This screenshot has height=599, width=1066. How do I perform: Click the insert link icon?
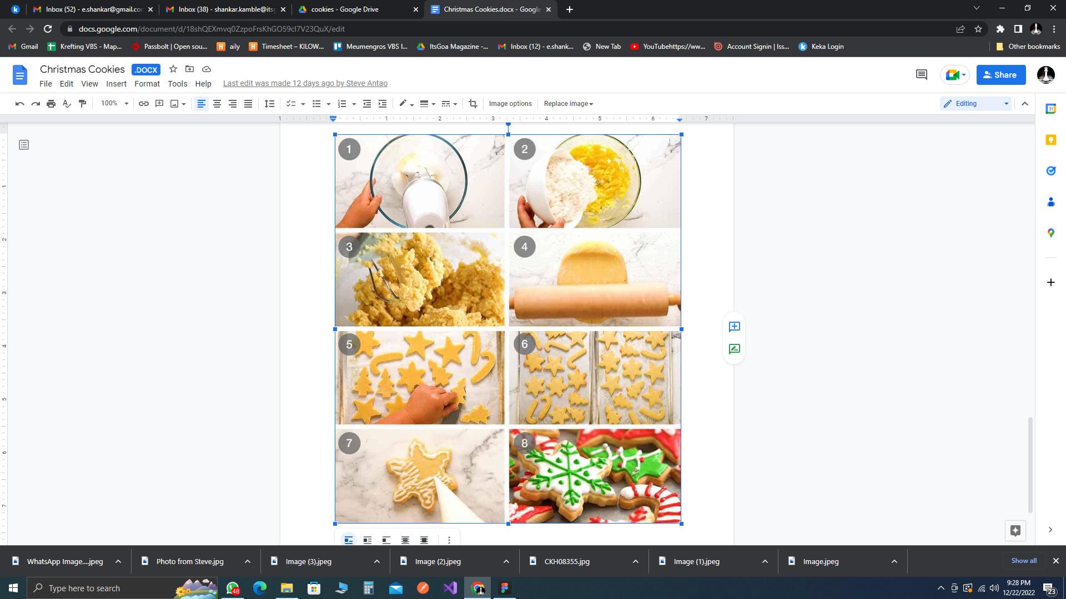pyautogui.click(x=144, y=104)
